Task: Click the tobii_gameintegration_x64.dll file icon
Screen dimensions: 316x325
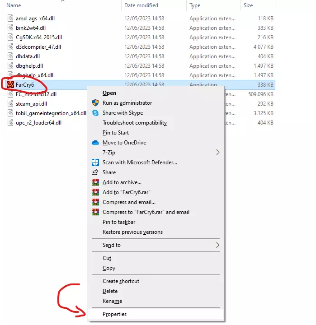Action: click(10, 113)
